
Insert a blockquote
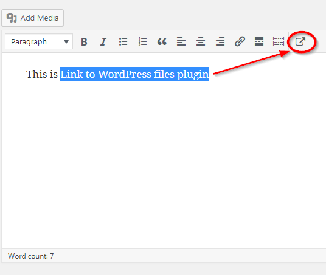(162, 42)
